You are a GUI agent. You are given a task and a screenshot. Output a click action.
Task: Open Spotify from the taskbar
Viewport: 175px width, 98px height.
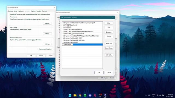(x=85, y=95)
